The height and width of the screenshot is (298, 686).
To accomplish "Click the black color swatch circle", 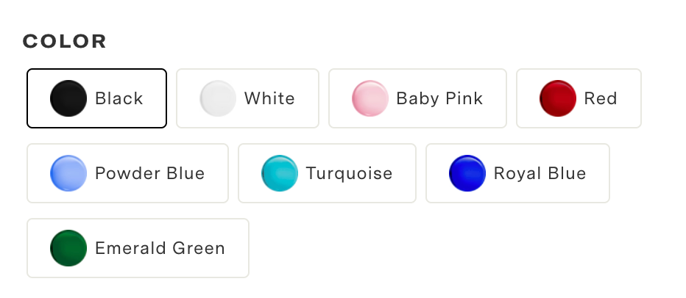I will point(68,98).
